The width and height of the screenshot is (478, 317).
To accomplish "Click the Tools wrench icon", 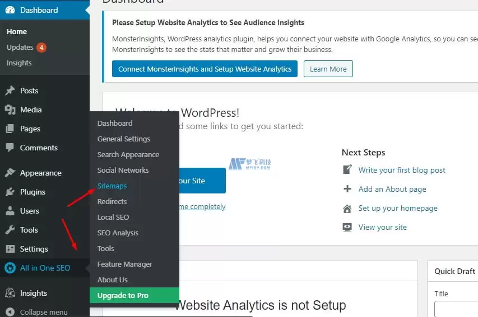I will pos(10,230).
